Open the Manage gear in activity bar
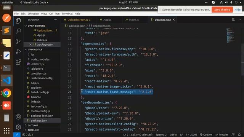Image resolution: width=244 pixels, height=137 pixels. [x=18, y=127]
